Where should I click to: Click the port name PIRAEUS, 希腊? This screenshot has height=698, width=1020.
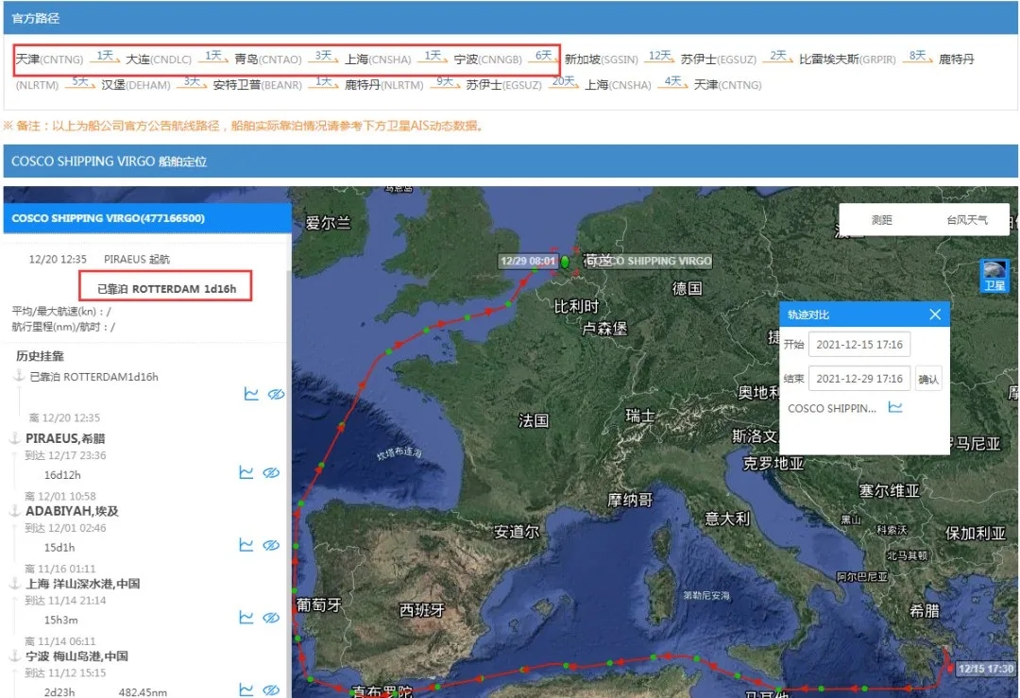pyautogui.click(x=65, y=438)
